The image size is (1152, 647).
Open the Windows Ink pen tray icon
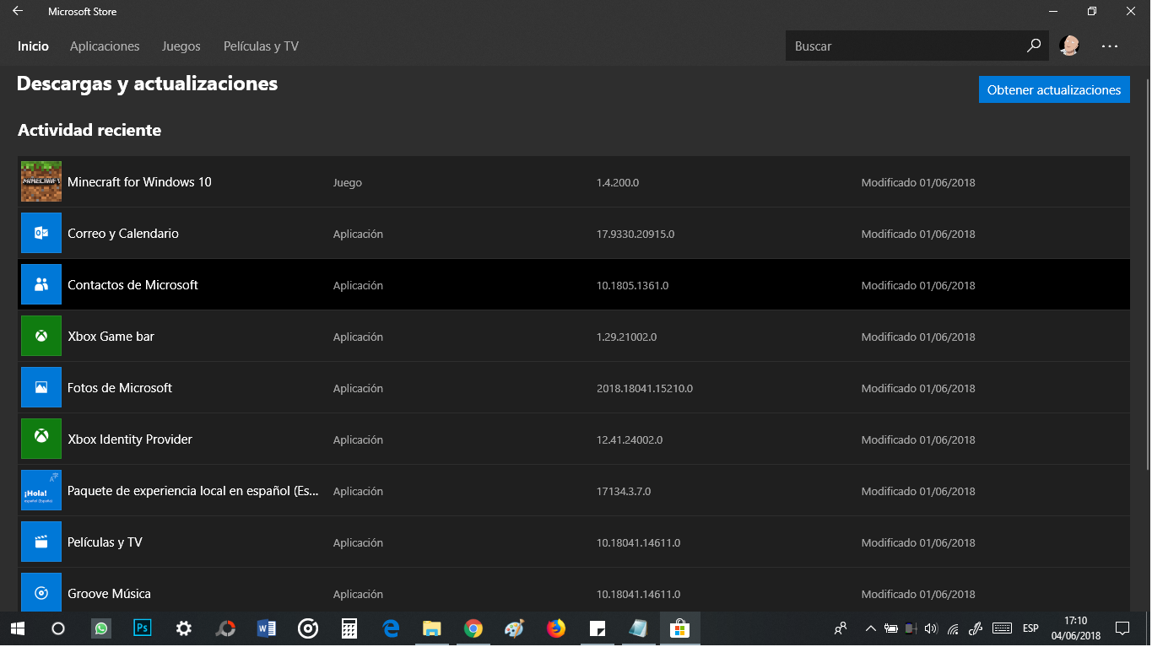[x=976, y=628]
